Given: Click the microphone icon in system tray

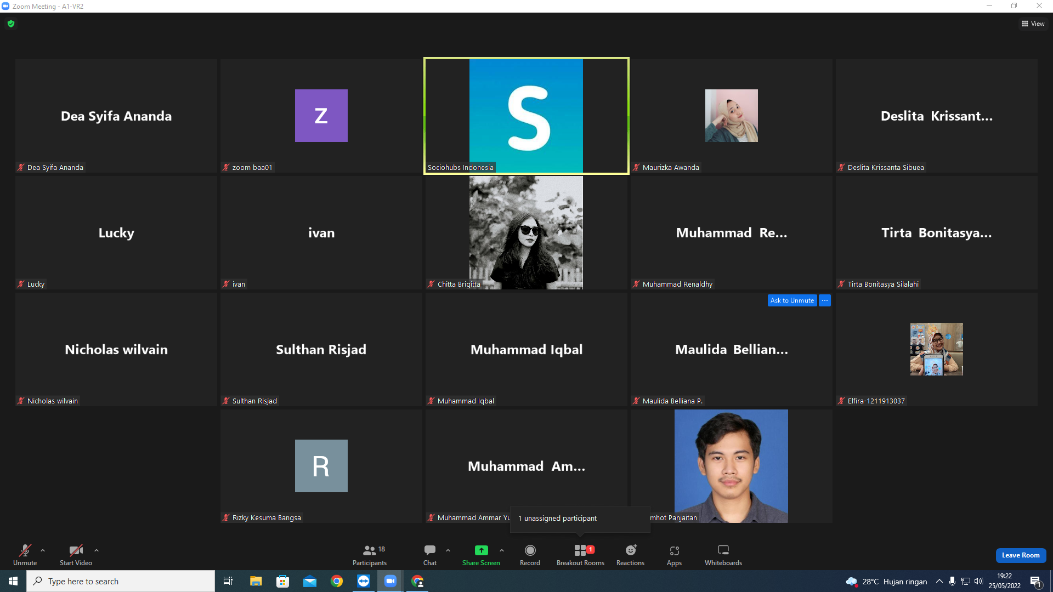Looking at the screenshot, I should 953,581.
